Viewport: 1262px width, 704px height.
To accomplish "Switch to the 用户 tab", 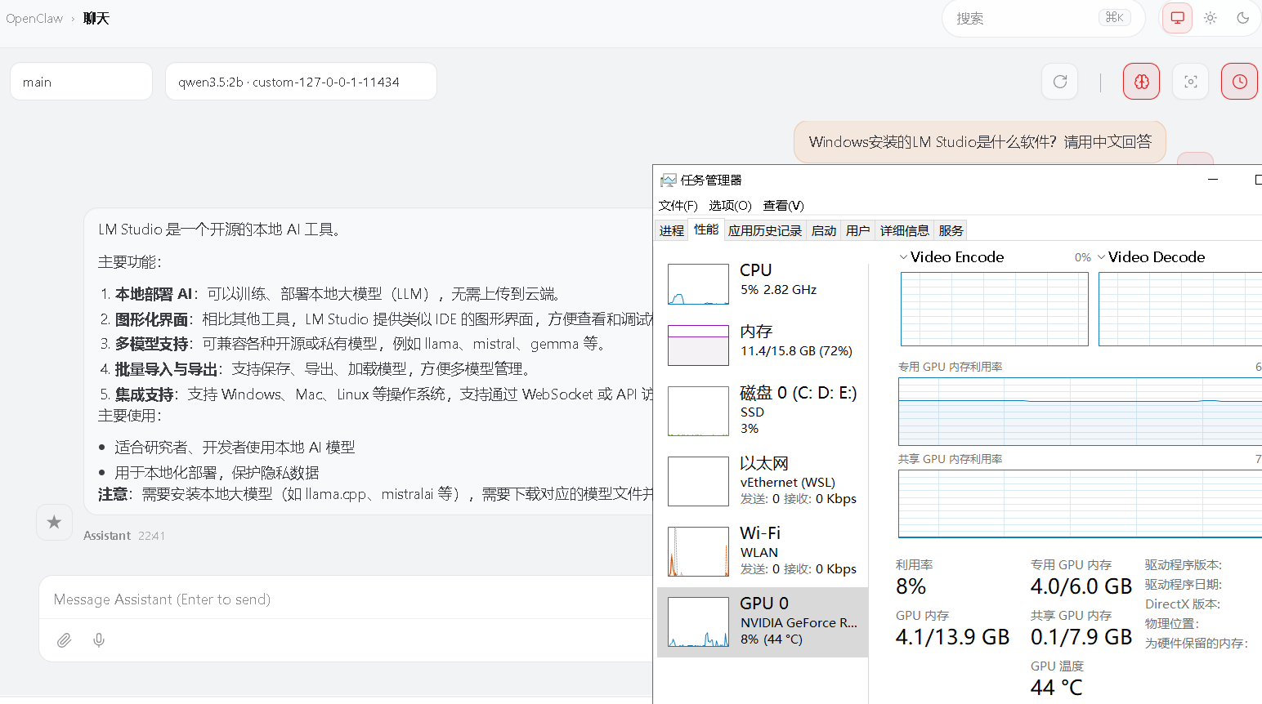I will 858,231.
